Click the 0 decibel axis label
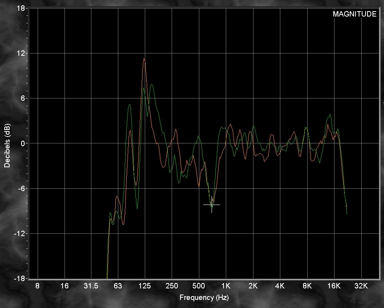Screen dimensions: 384x308 click(23, 143)
